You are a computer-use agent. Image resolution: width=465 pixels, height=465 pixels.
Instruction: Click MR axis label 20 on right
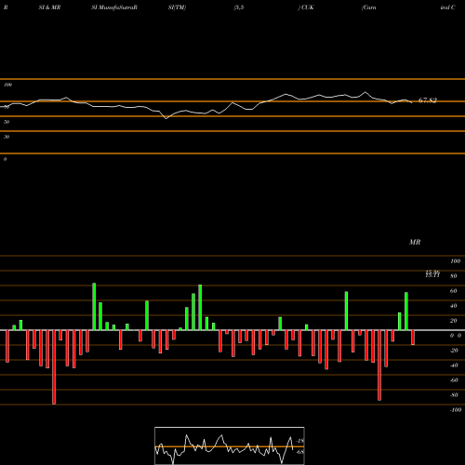point(454,321)
